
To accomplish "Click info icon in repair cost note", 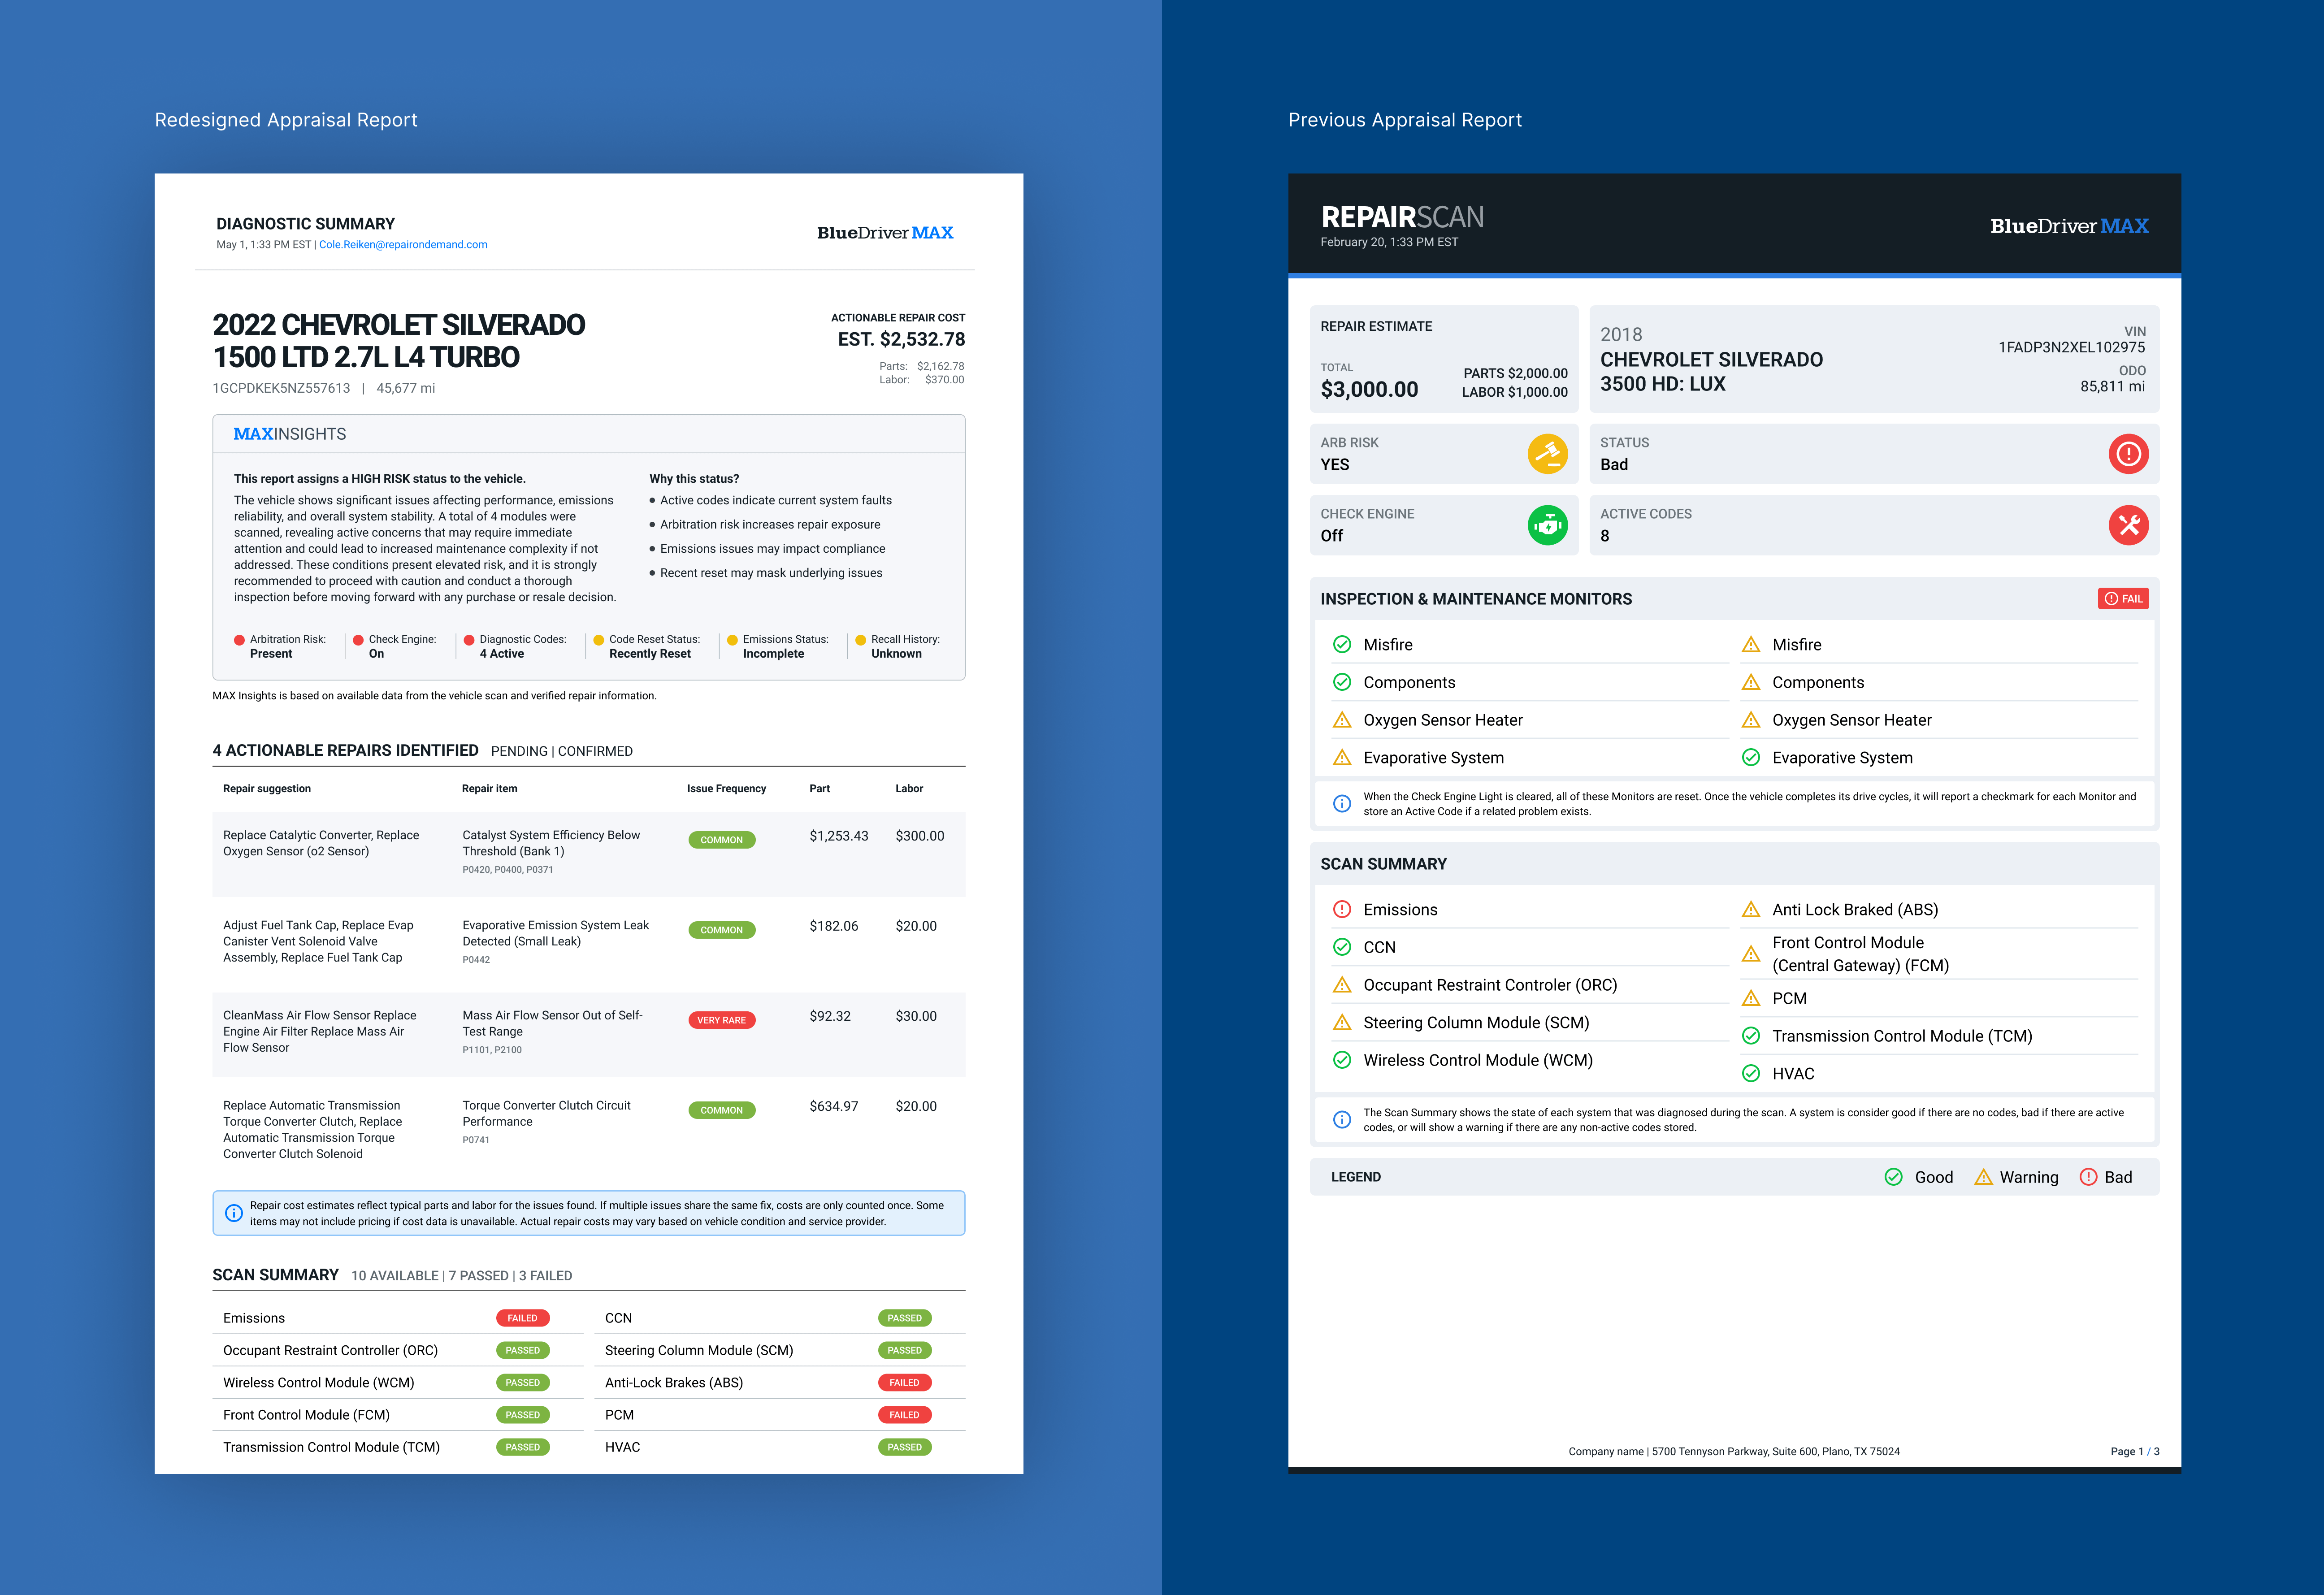I will click(x=234, y=1213).
